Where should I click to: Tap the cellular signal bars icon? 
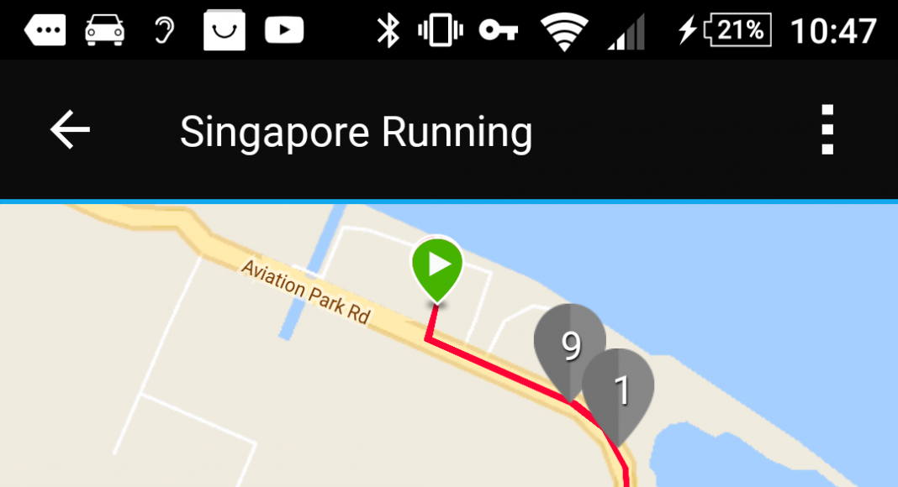point(626,31)
